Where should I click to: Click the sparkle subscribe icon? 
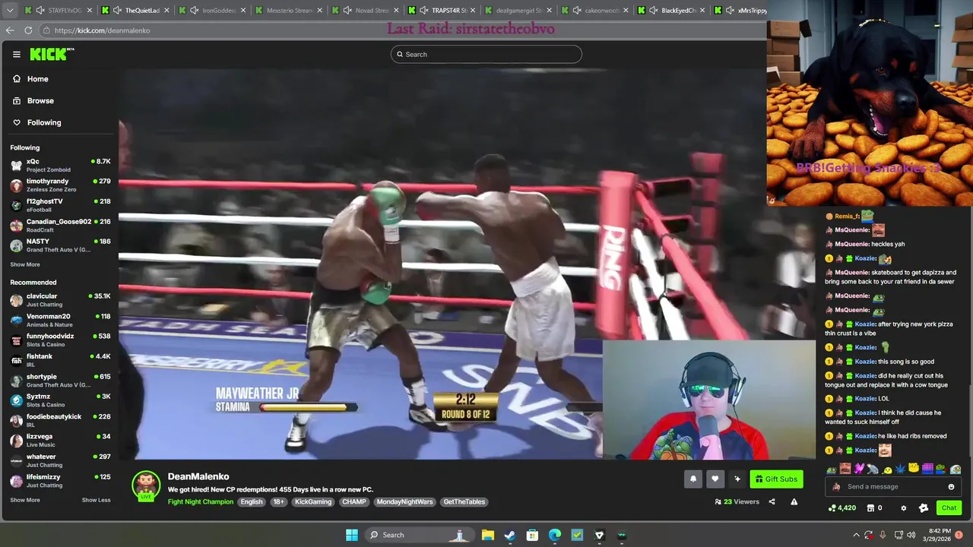tap(737, 479)
